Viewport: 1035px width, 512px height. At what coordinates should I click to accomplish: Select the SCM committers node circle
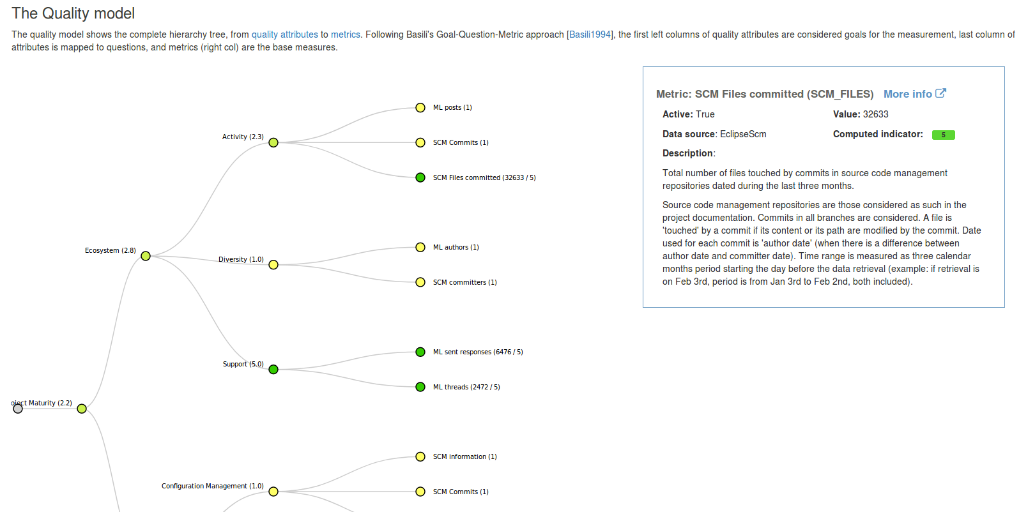point(420,282)
